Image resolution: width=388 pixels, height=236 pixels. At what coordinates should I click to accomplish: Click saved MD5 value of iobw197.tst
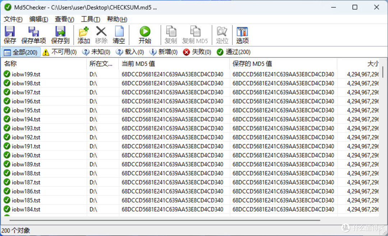[283, 92]
